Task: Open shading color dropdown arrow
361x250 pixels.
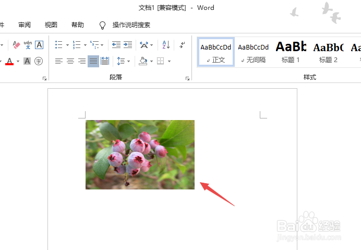Action: pos(151,61)
